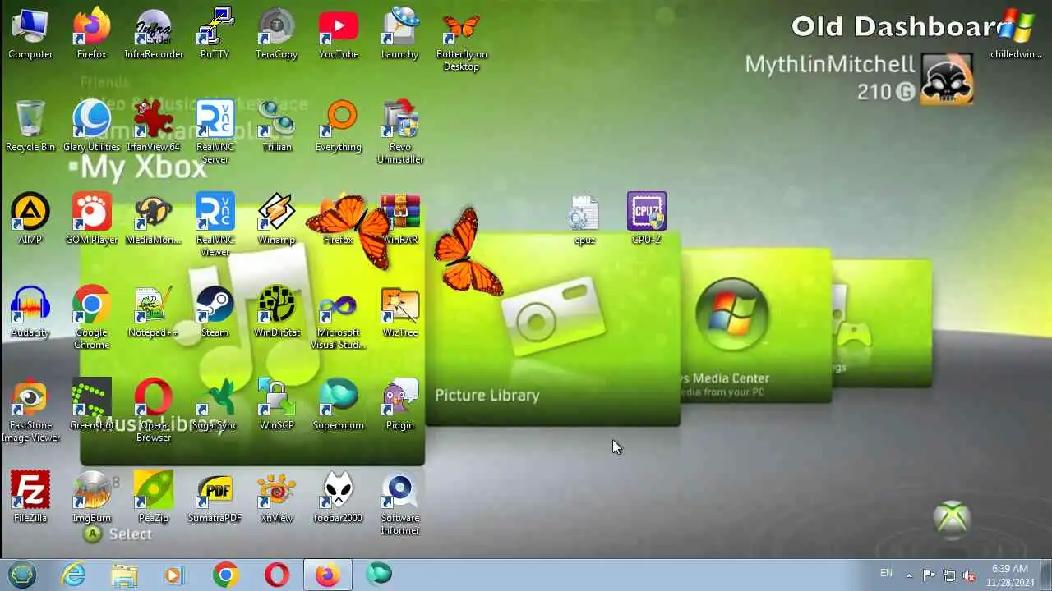Viewport: 1052px width, 591px height.
Task: Click the Opera icon on the taskbar
Action: pyautogui.click(x=276, y=575)
